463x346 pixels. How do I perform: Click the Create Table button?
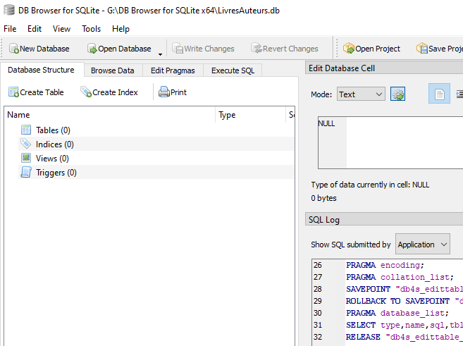click(36, 92)
